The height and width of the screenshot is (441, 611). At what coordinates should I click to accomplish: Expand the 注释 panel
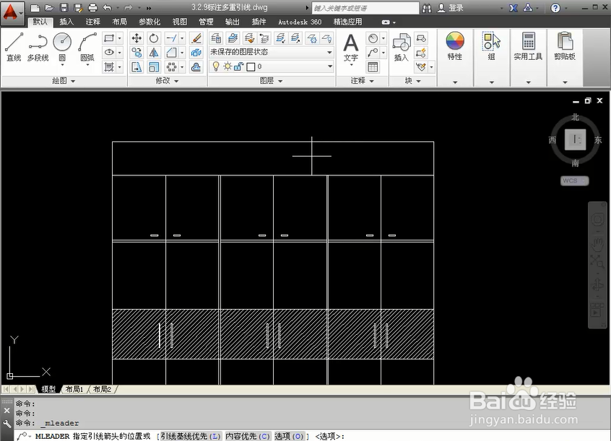pos(362,81)
